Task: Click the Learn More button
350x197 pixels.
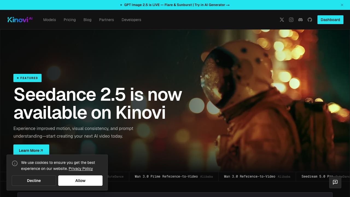Action: (x=31, y=150)
